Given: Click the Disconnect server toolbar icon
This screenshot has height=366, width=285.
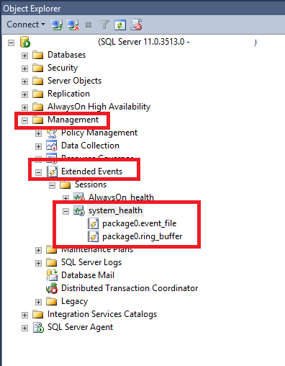Looking at the screenshot, I should pyautogui.click(x=73, y=24).
